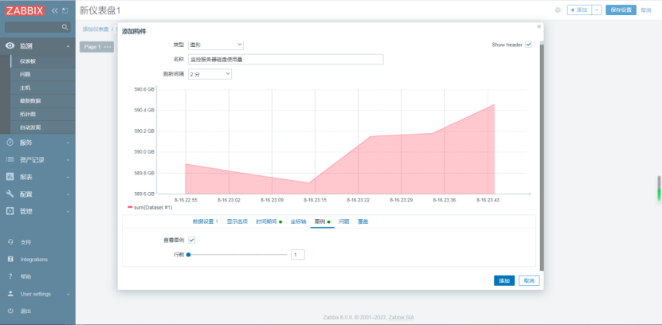Click the person icon for User settings
This screenshot has width=662, height=325.
tap(10, 294)
